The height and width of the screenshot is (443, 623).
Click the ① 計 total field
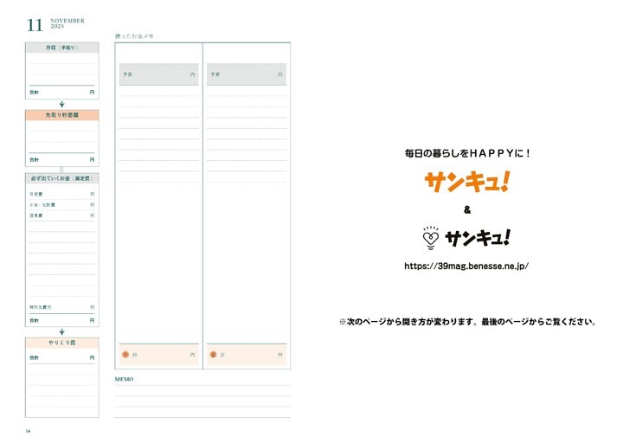tap(159, 355)
